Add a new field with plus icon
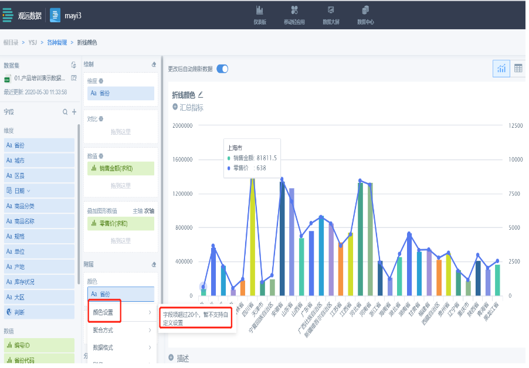Viewport: 529px width, 368px height. [x=74, y=112]
